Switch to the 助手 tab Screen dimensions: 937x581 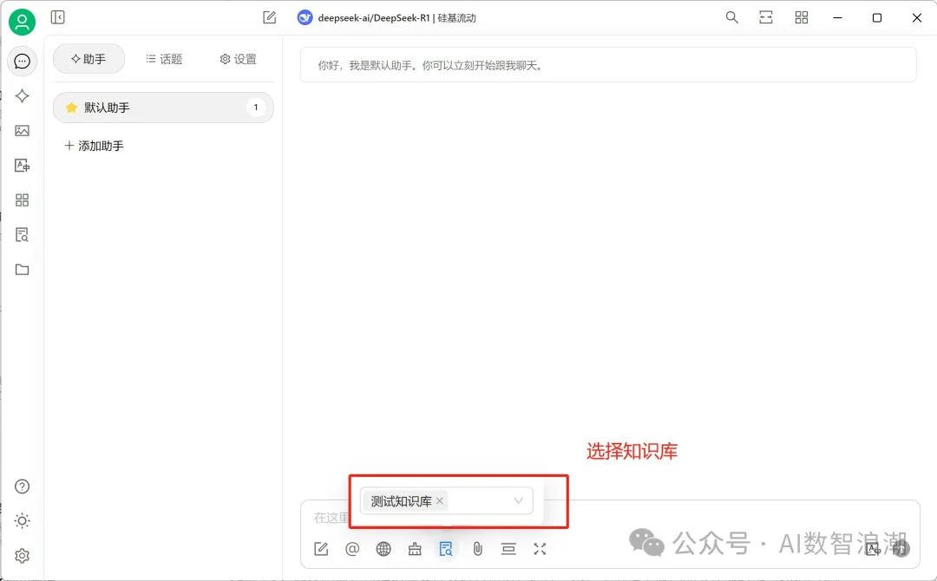(88, 59)
